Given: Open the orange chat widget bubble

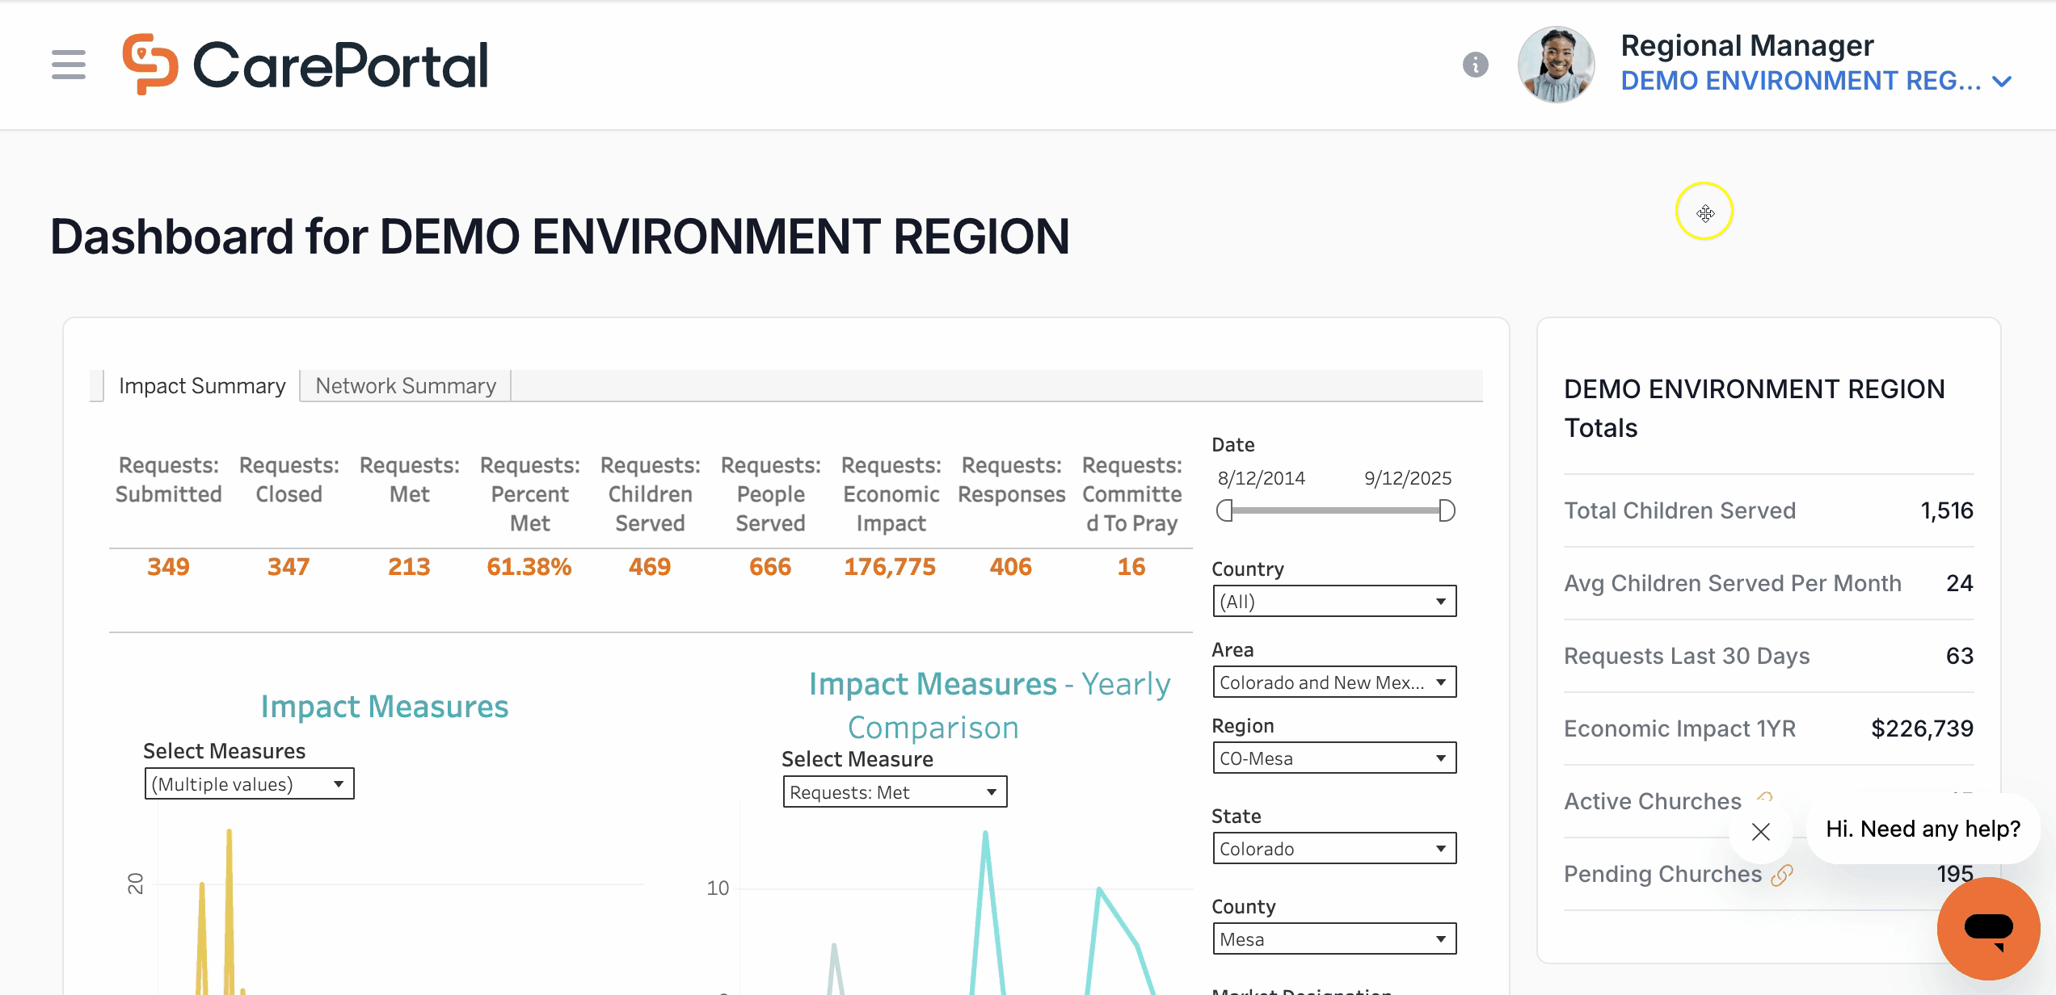Looking at the screenshot, I should tap(1988, 928).
